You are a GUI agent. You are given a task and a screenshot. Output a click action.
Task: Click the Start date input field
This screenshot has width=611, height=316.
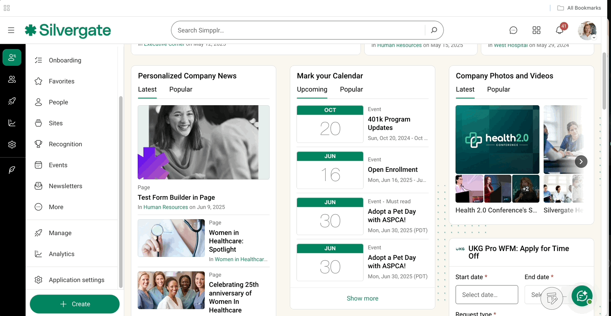click(x=486, y=295)
